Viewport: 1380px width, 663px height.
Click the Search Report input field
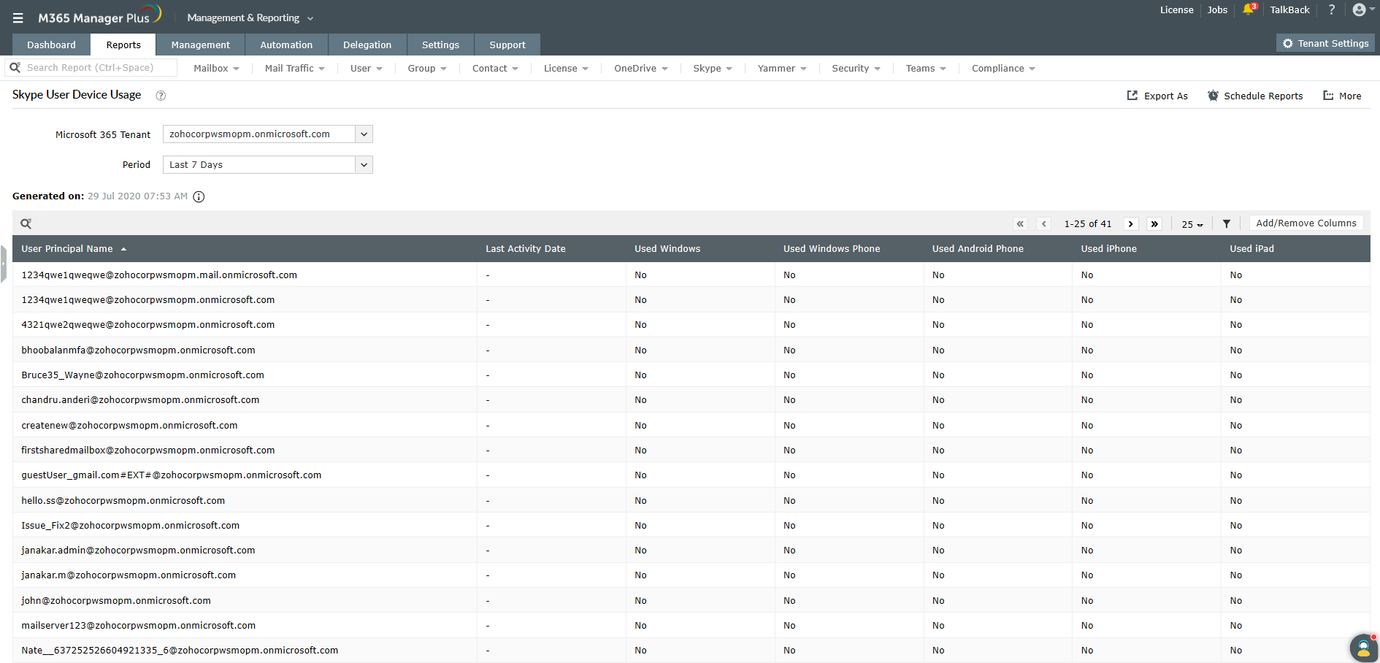[x=99, y=68]
